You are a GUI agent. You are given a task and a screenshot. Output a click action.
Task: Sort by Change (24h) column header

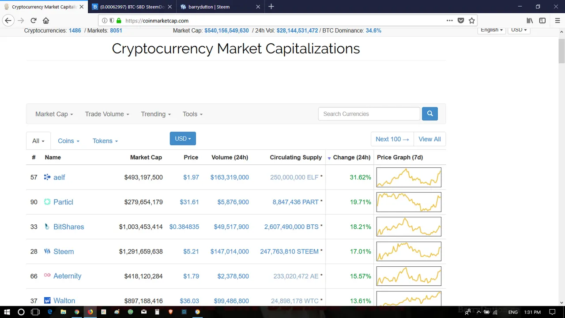[x=351, y=157]
